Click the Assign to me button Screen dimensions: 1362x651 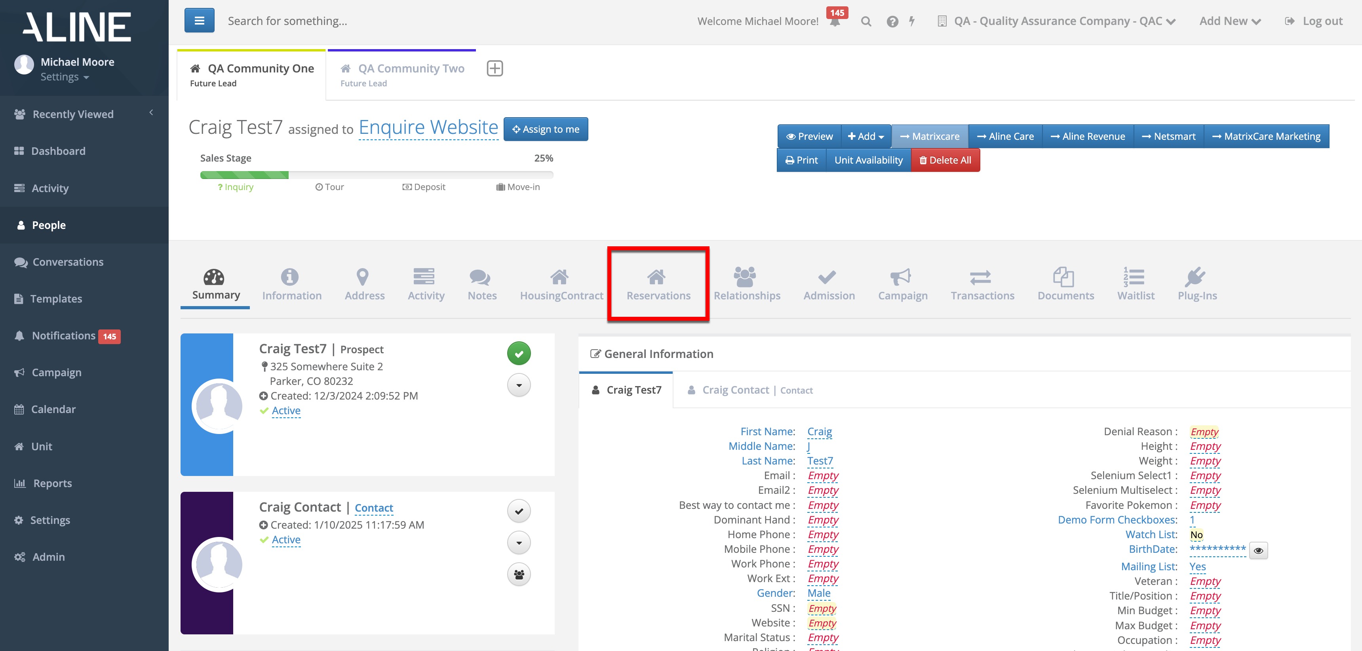(545, 129)
